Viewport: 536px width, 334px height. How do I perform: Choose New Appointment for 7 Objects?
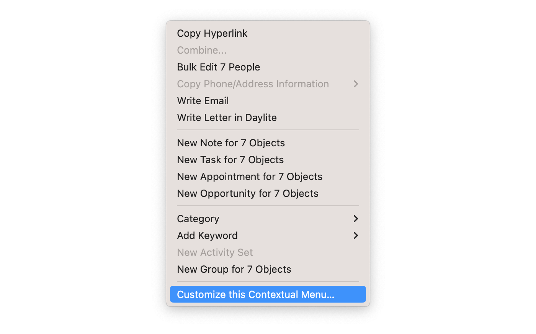coord(250,177)
